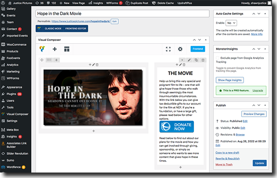Click Copy to a new draft
Image resolution: width=277 pixels, height=178 pixels.
227,153
